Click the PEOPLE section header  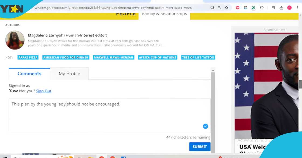tap(126, 14)
